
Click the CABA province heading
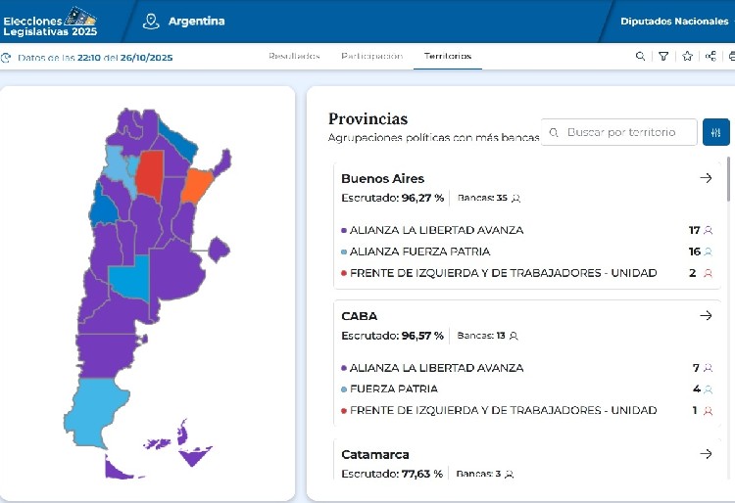click(x=359, y=316)
